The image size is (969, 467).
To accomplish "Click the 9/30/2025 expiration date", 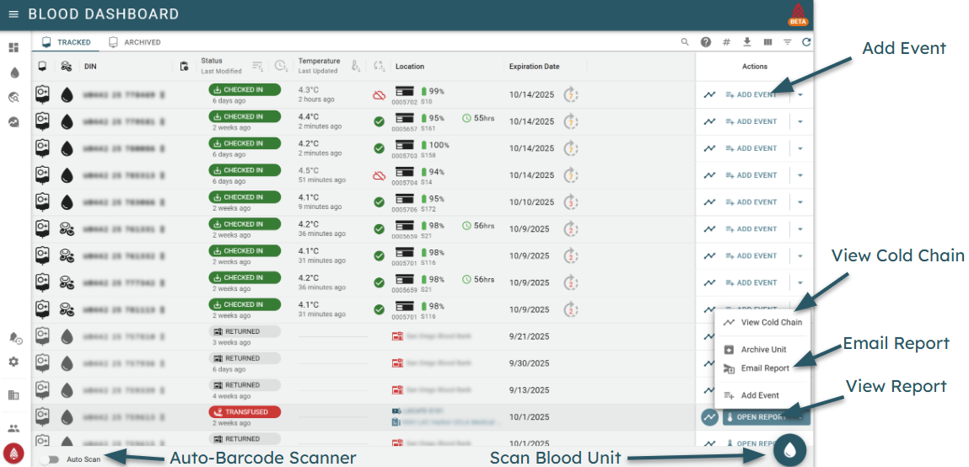I will 529,363.
